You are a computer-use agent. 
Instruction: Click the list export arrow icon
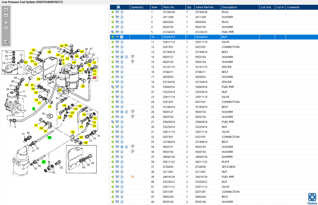[6, 41]
